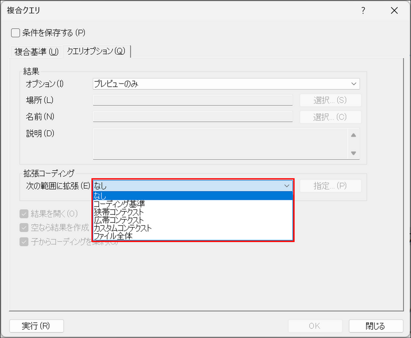The image size is (411, 338).
Task: Toggle the 空なら結果を作成 checkbox
Action: [24, 228]
